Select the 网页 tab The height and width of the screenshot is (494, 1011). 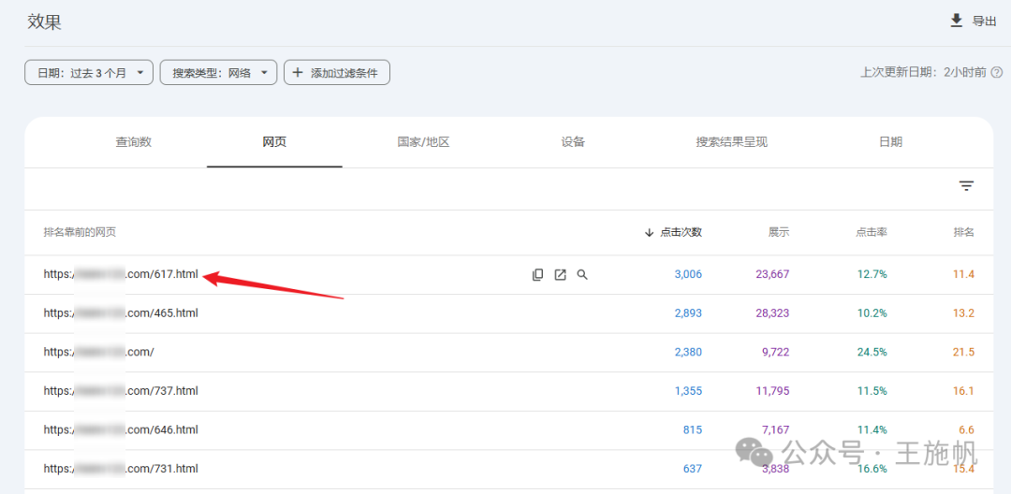[274, 142]
